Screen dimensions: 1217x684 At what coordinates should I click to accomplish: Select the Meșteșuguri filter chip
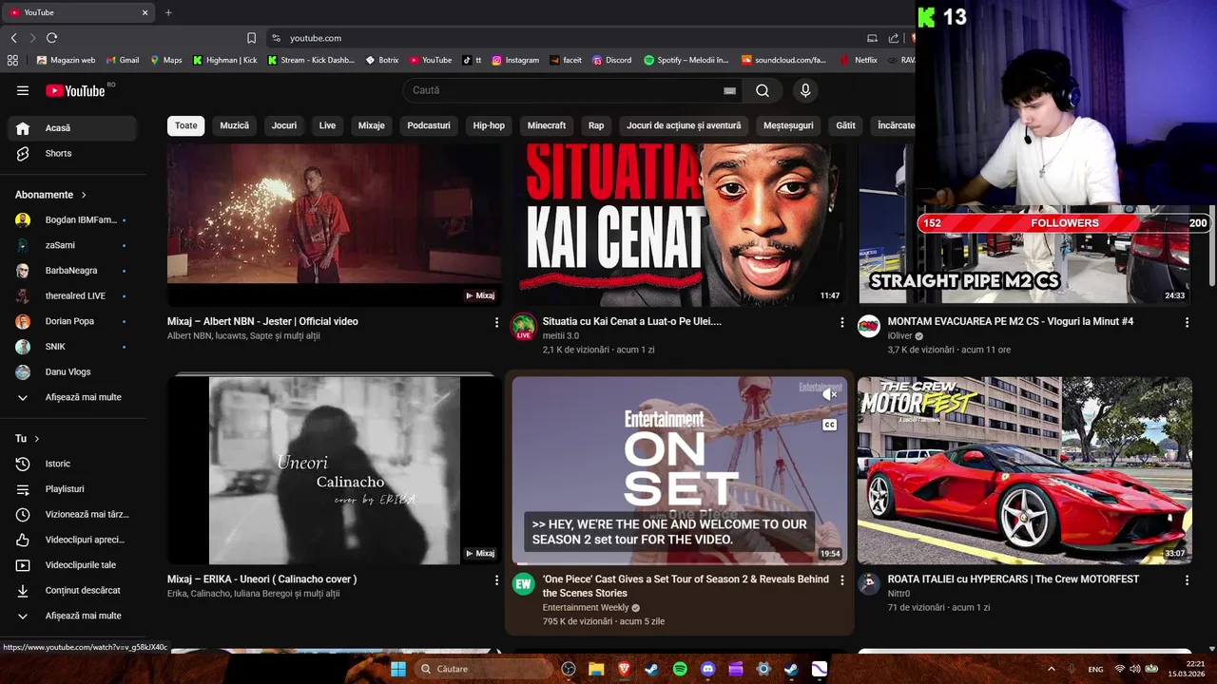pyautogui.click(x=788, y=125)
